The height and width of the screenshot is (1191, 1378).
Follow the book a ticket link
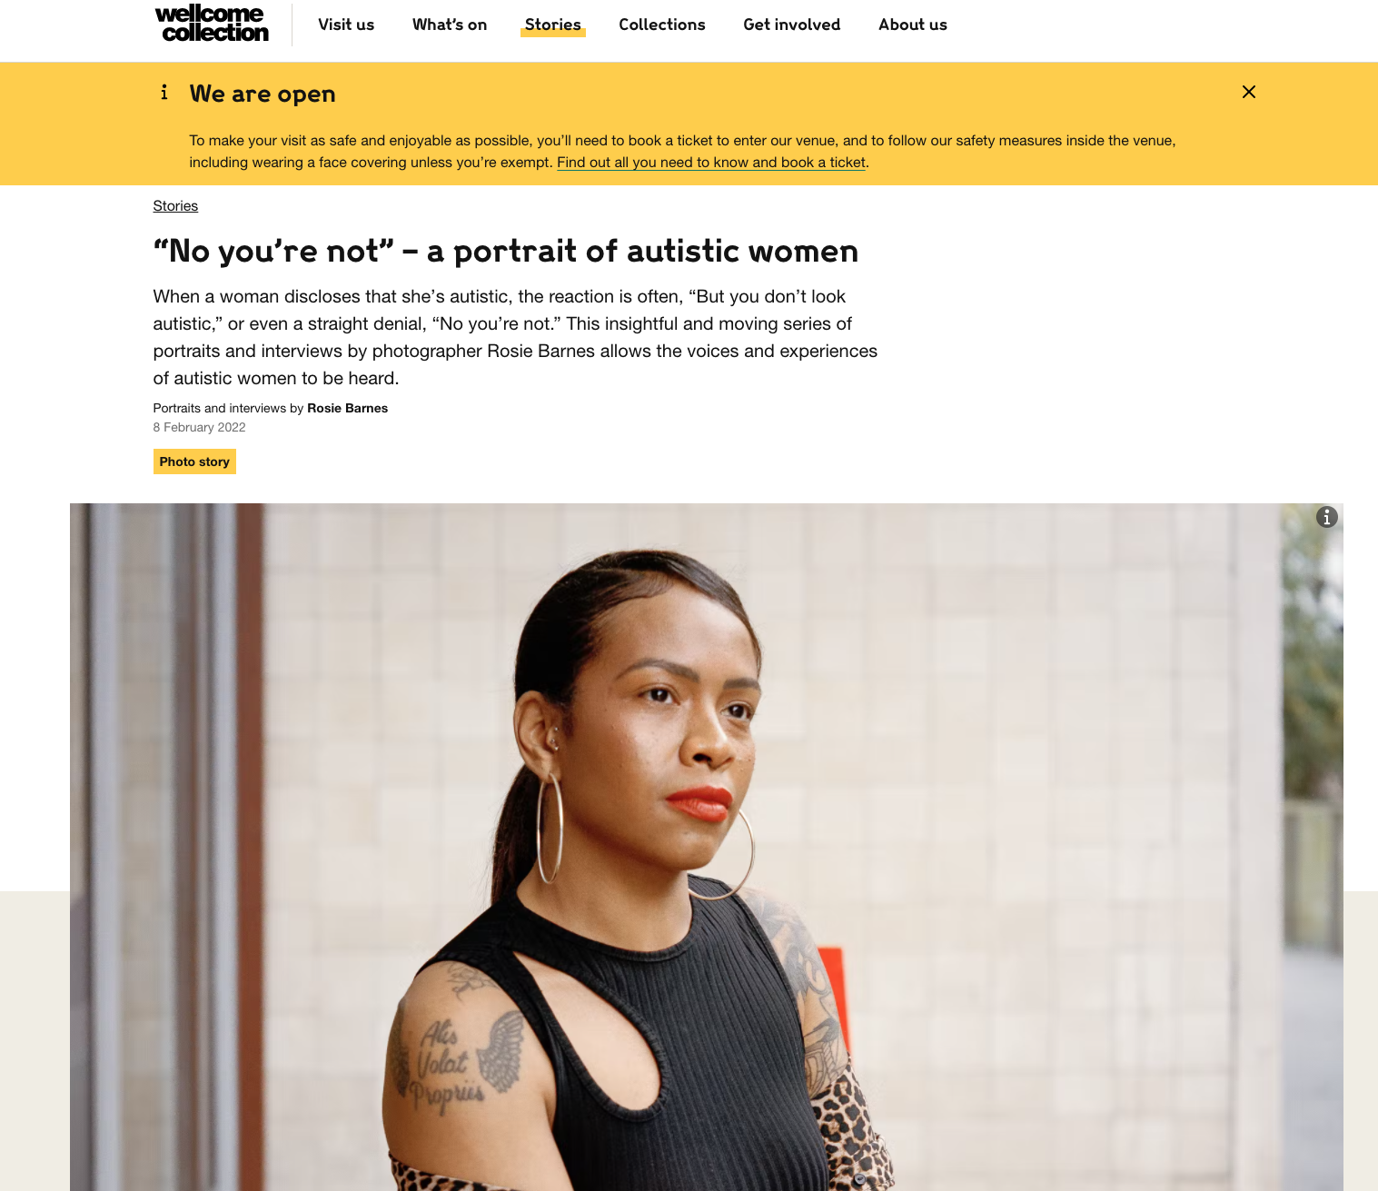tap(711, 163)
